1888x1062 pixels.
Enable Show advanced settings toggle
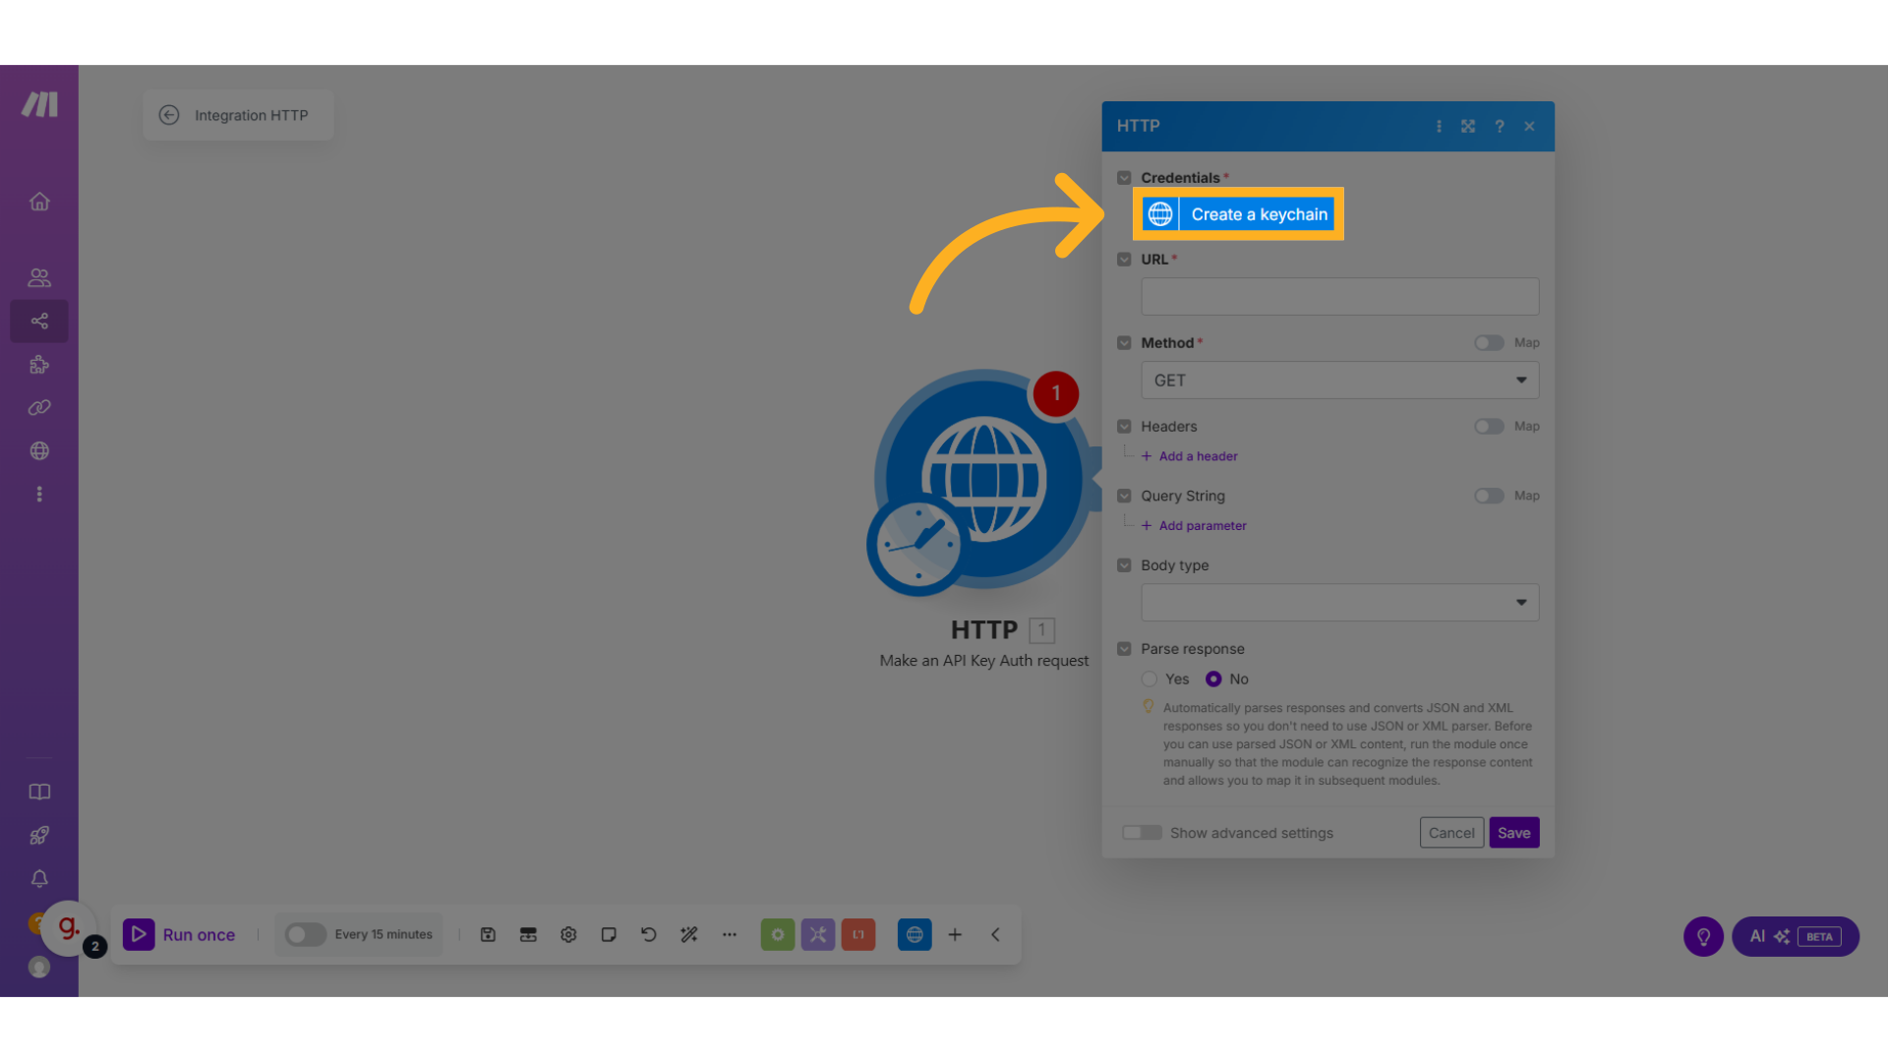click(x=1142, y=833)
